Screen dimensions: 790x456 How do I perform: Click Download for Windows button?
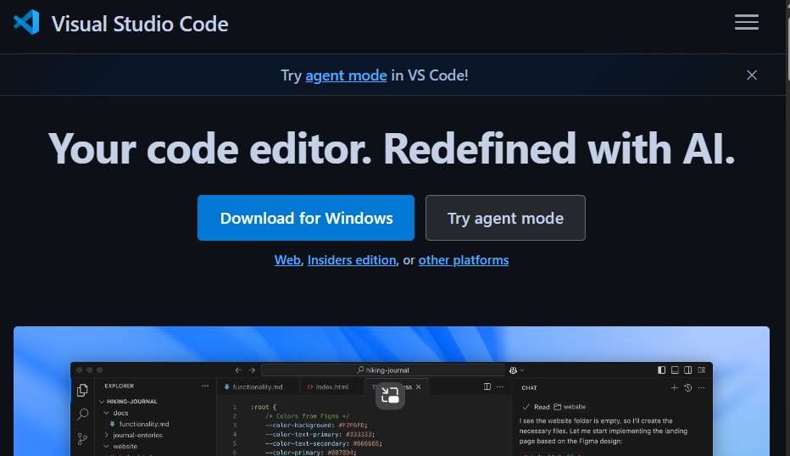(x=306, y=218)
